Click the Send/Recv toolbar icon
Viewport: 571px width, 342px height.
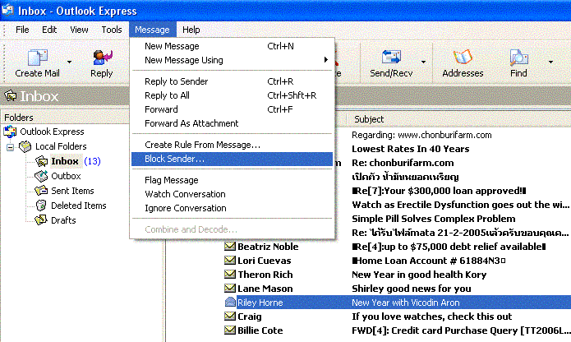pos(391,58)
